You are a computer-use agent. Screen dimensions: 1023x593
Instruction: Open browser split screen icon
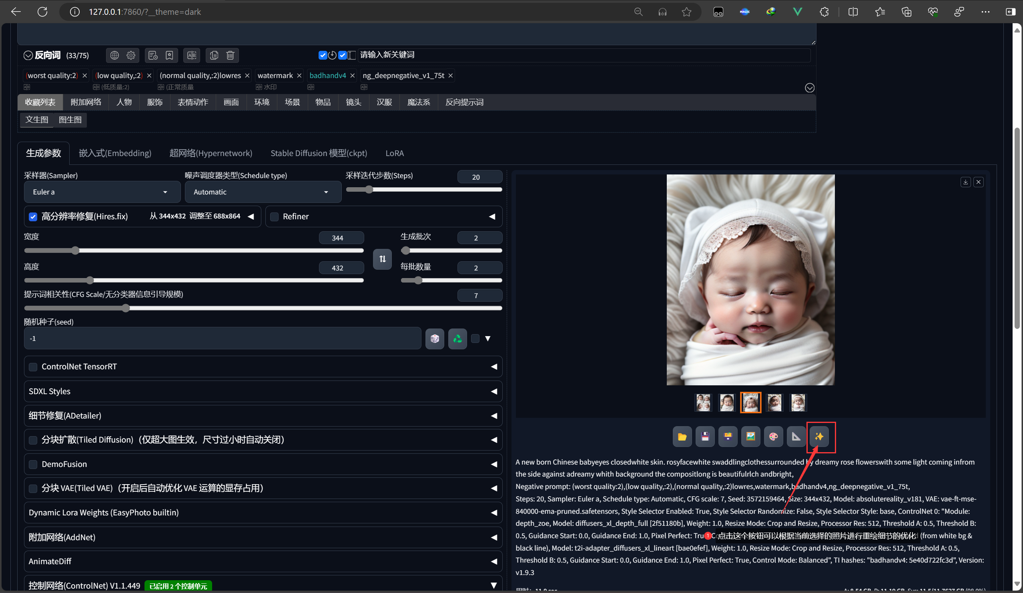point(853,12)
